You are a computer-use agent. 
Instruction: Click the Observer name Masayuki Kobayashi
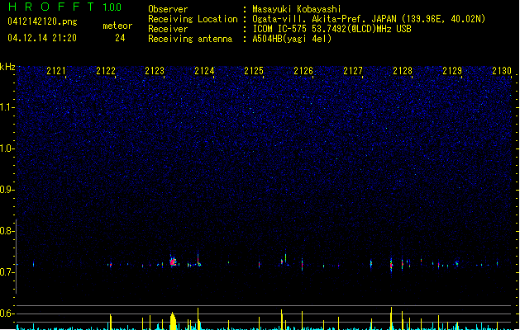(x=297, y=9)
